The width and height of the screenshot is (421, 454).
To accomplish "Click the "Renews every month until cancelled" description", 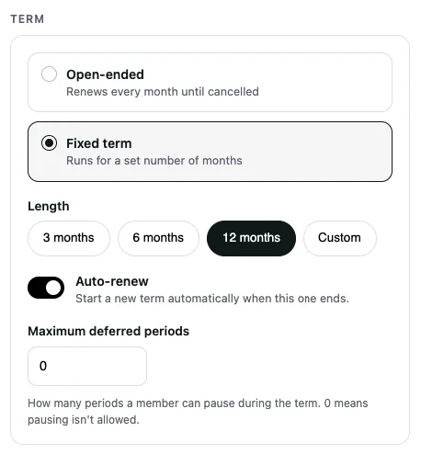I will tap(163, 92).
